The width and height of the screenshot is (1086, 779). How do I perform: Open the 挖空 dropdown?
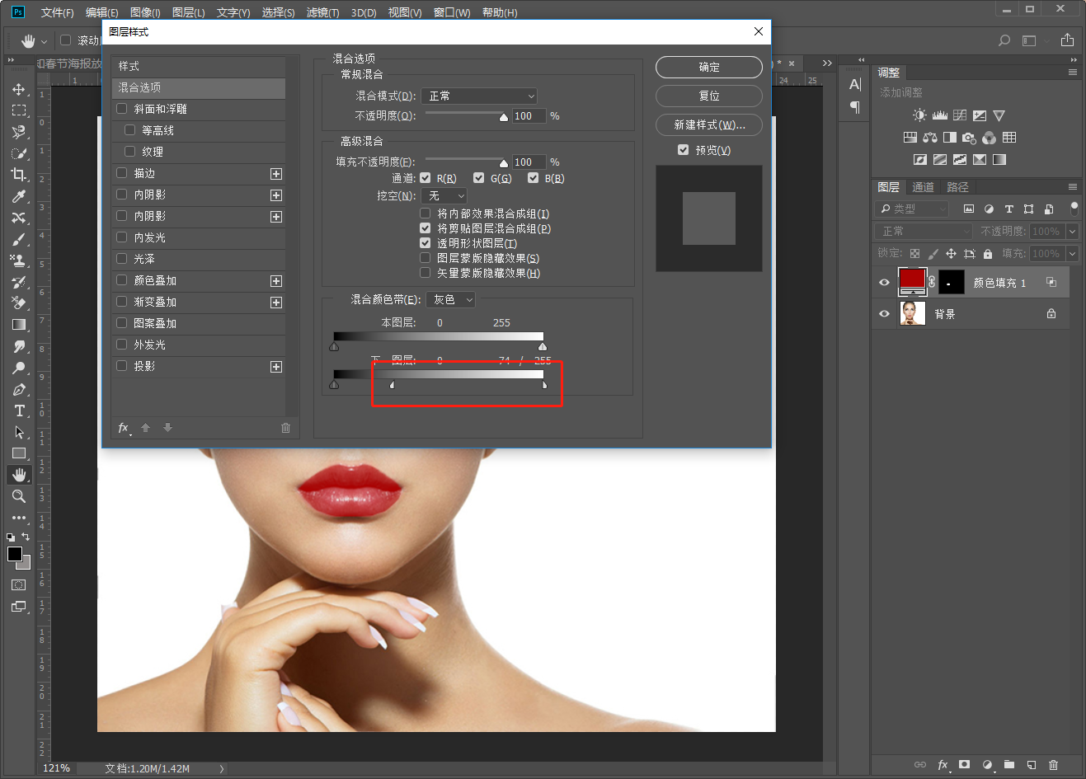(444, 196)
